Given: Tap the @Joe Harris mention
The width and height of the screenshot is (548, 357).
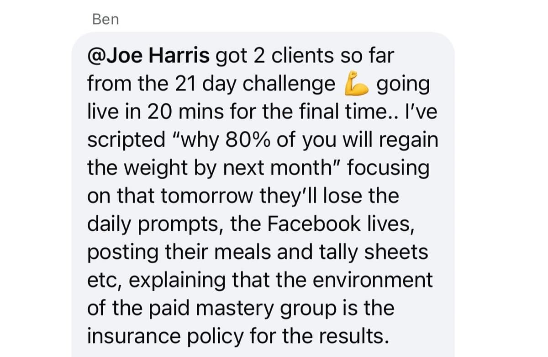Looking at the screenshot, I should pyautogui.click(x=148, y=56).
